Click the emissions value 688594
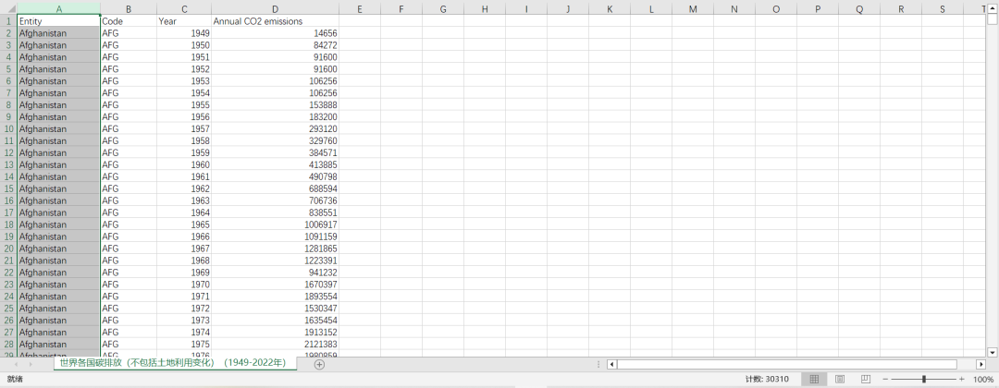Screen dimensions: 999x388 coord(276,188)
